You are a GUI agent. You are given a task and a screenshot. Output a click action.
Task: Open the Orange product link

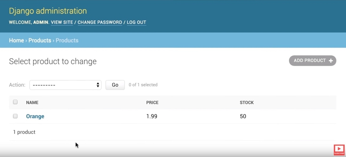coord(35,116)
